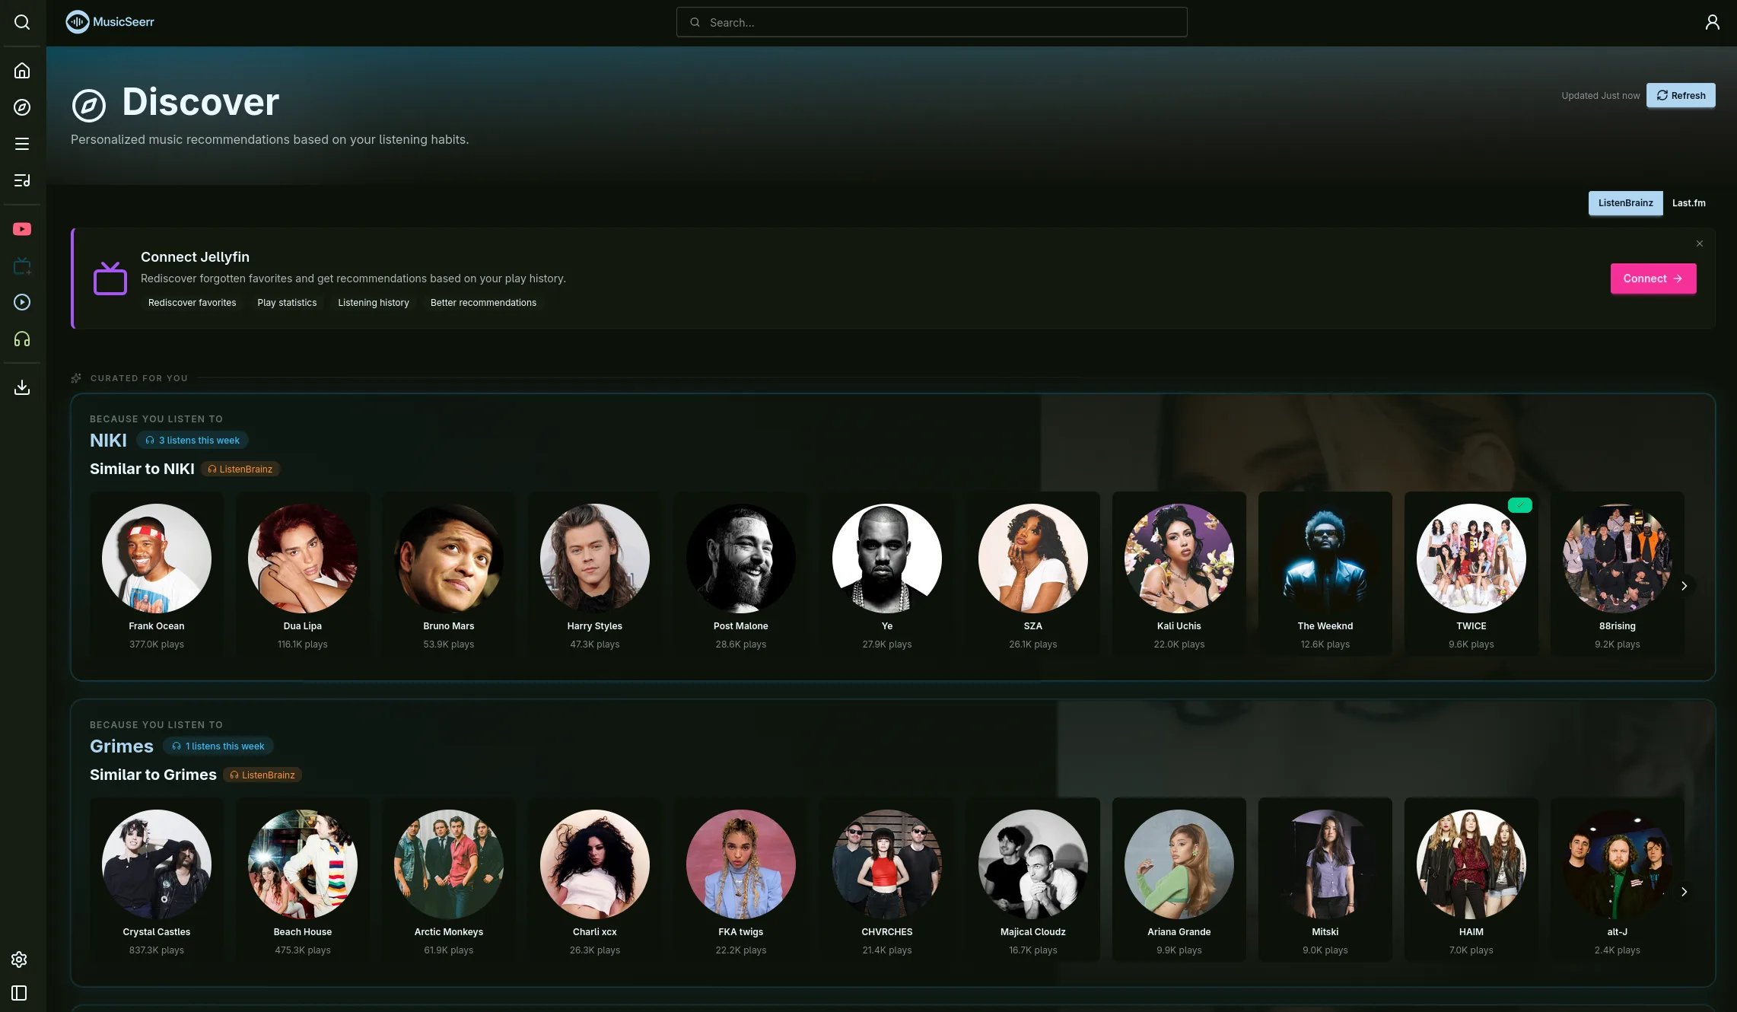Click the red YouTube sidebar icon
Image resolution: width=1737 pixels, height=1012 pixels.
click(x=22, y=229)
